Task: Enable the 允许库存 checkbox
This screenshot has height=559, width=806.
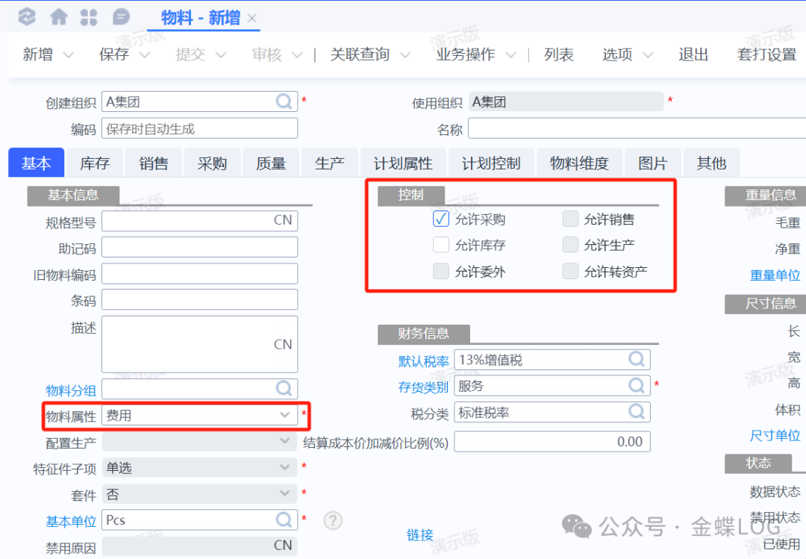Action: 441,245
